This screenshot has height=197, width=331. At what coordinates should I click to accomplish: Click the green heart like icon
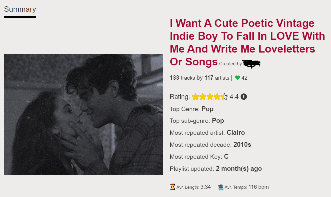(237, 78)
